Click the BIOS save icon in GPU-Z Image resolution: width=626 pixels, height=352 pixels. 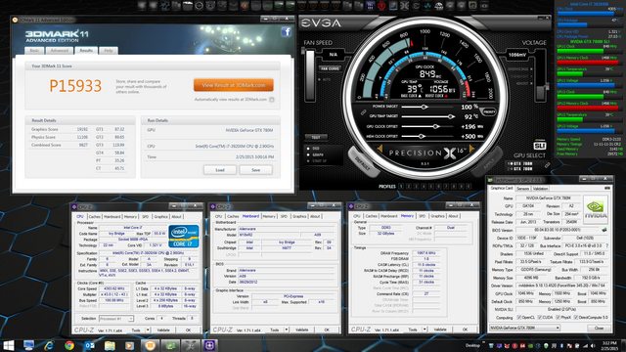click(604, 230)
